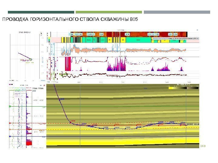Click the black square icon above the vertical log

coord(12,84)
